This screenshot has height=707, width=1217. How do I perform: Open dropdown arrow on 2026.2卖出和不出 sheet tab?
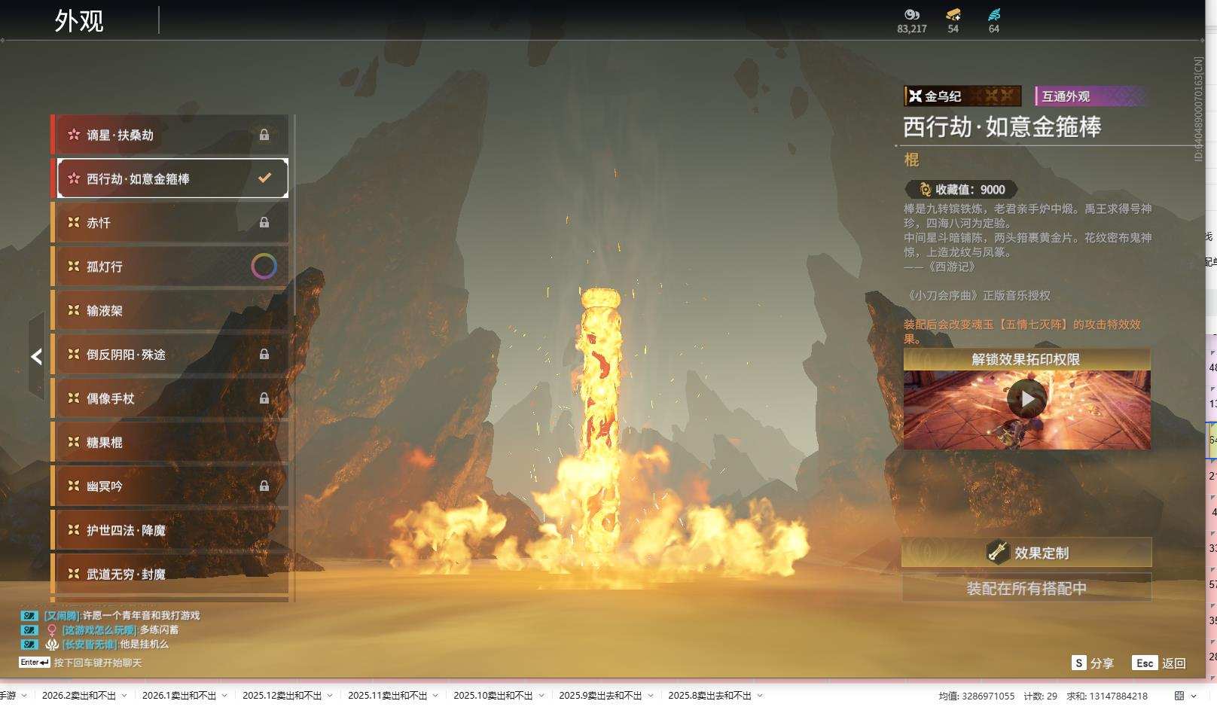(124, 696)
